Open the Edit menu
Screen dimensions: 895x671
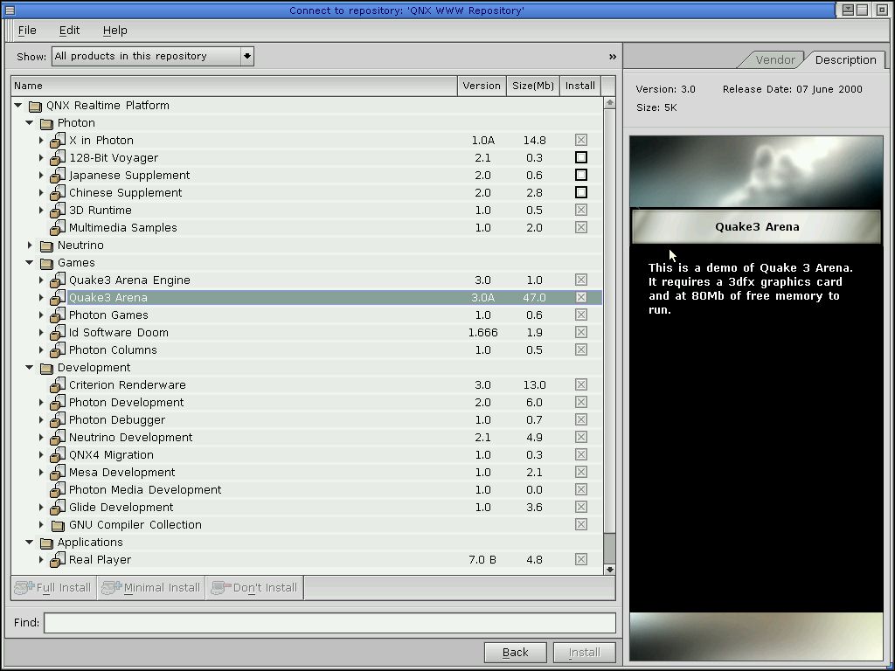[69, 30]
